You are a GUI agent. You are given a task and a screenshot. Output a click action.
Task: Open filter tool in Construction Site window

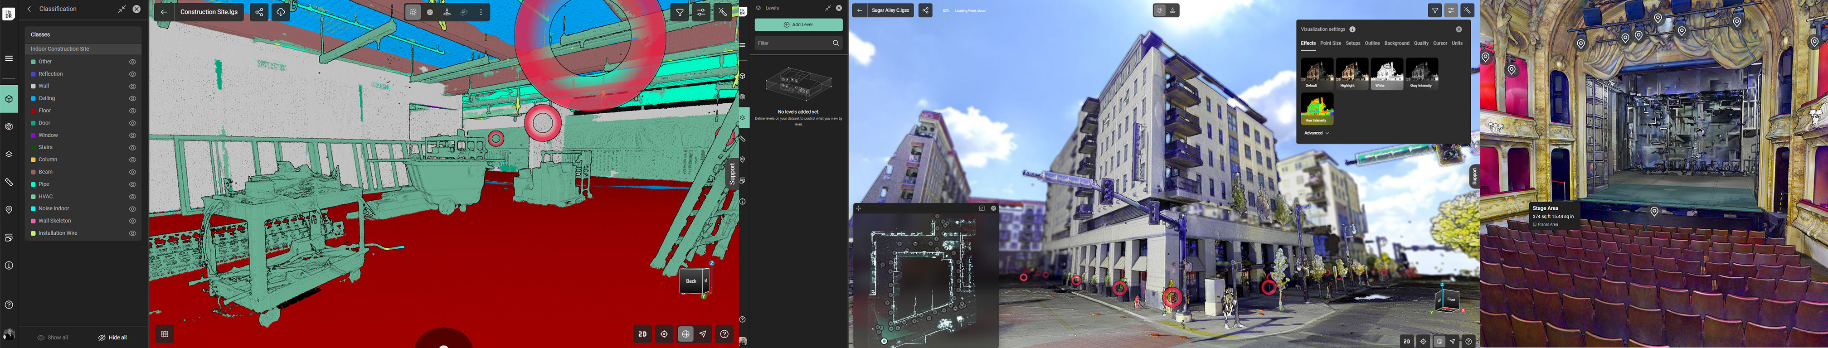click(x=680, y=12)
